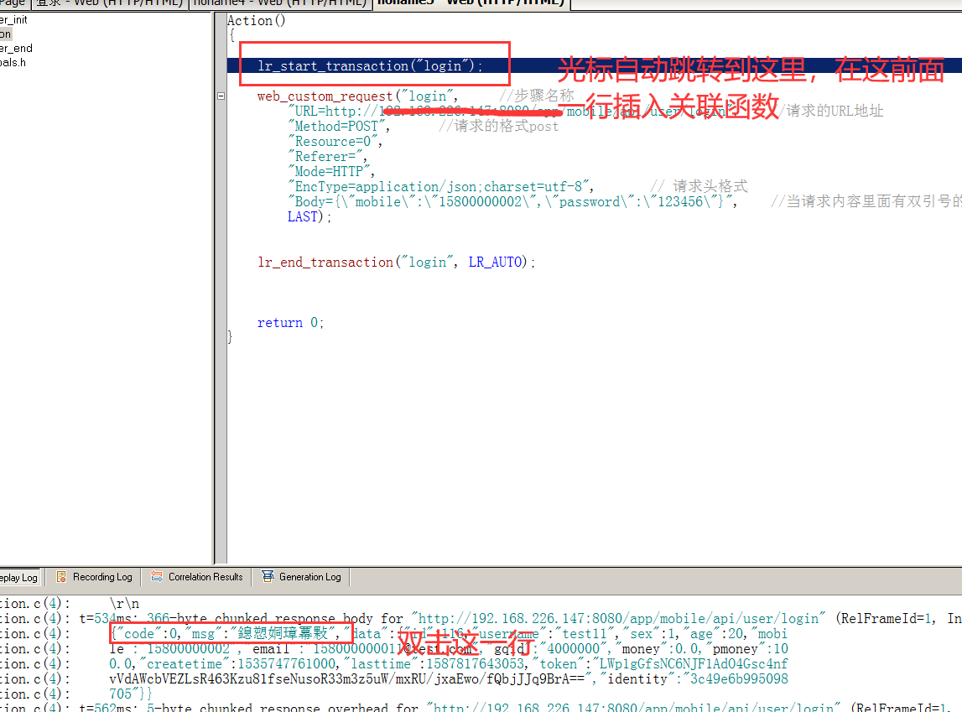Click the Correlation Results tab icon

[157, 577]
